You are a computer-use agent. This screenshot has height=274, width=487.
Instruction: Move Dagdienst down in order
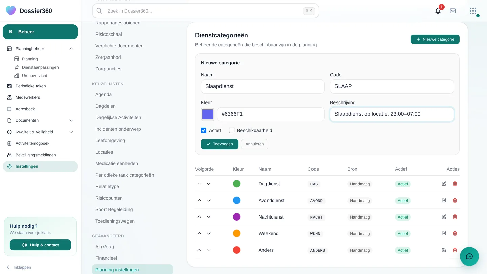(209, 184)
